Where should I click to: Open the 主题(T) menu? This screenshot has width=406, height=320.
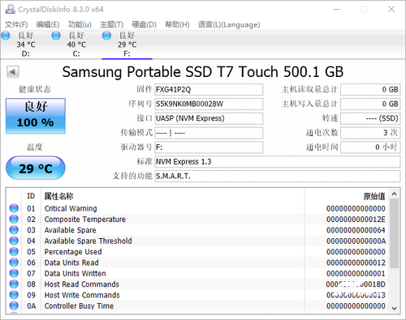click(111, 24)
